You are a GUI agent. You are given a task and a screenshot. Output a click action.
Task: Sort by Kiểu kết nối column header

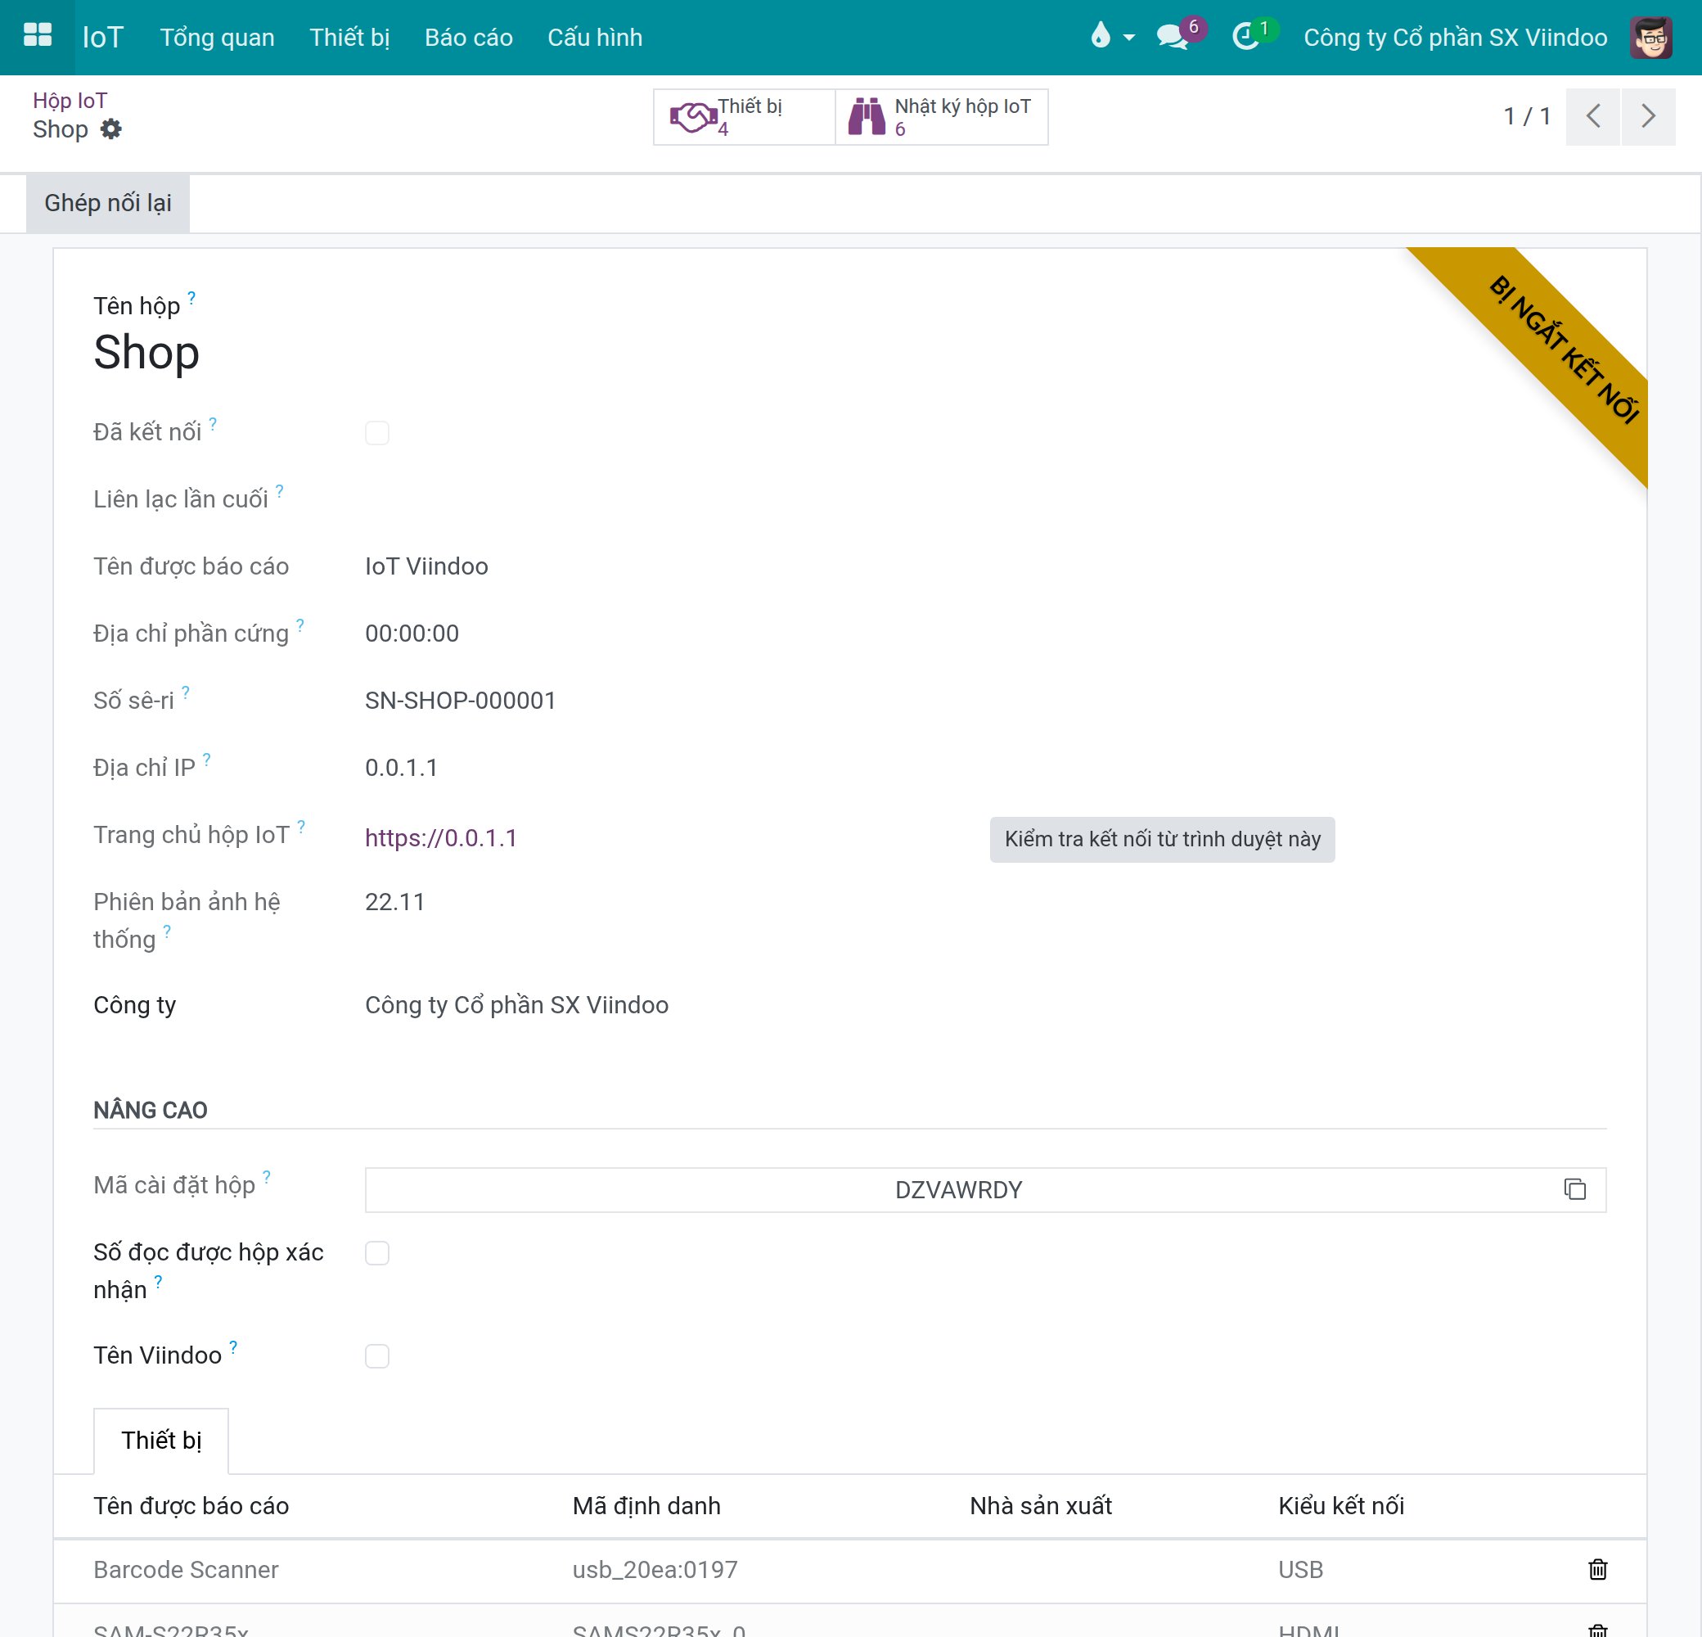[x=1341, y=1506]
